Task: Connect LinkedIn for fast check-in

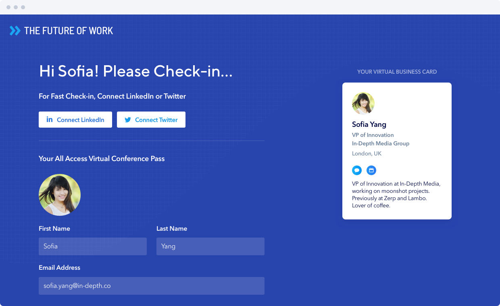Action: (75, 120)
